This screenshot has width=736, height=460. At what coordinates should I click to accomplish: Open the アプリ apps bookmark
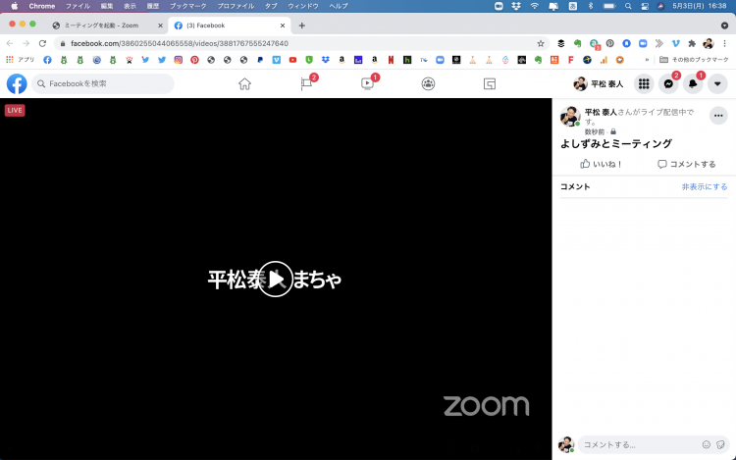[21, 60]
